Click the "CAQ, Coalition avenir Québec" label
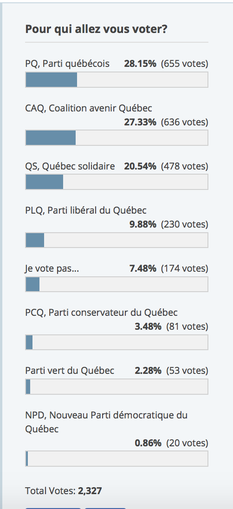233x509 pixels. point(89,108)
